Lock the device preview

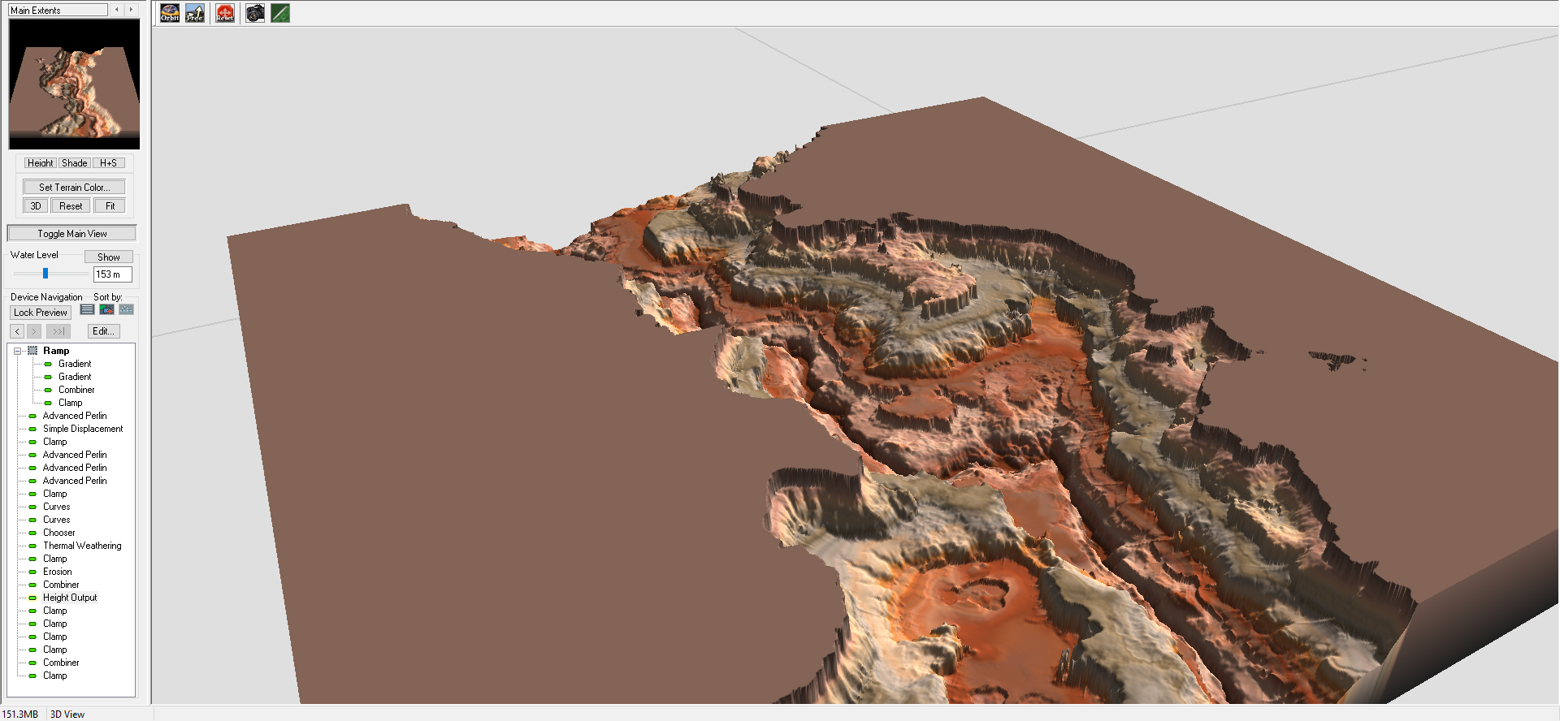41,313
